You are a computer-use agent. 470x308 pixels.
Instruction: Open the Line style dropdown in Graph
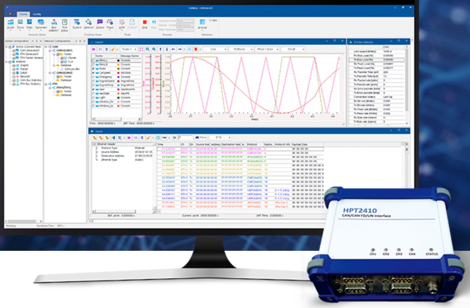[x=215, y=49]
